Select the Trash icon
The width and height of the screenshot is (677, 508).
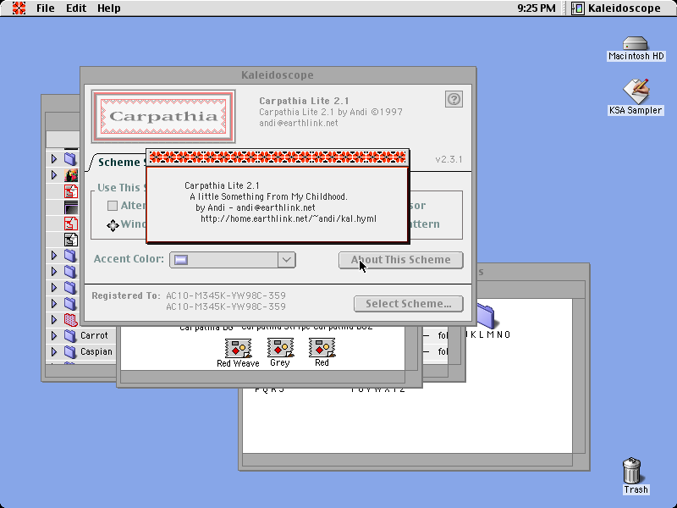[631, 471]
